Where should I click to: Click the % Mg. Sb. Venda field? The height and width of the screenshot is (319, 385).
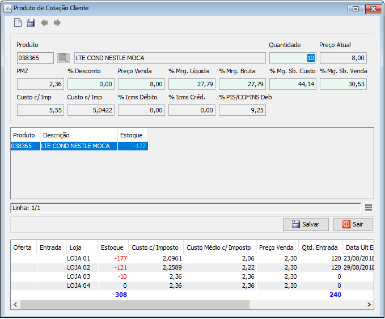343,84
